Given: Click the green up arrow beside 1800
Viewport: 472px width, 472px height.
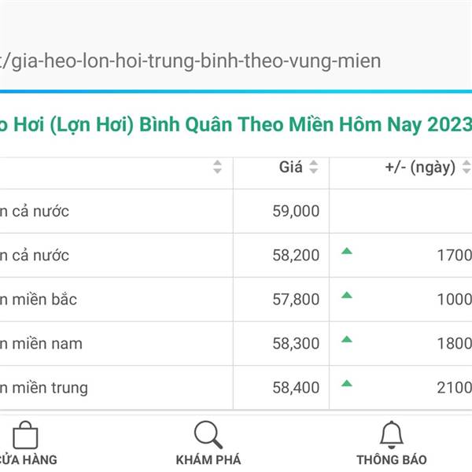Looking at the screenshot, I should pos(347,339).
